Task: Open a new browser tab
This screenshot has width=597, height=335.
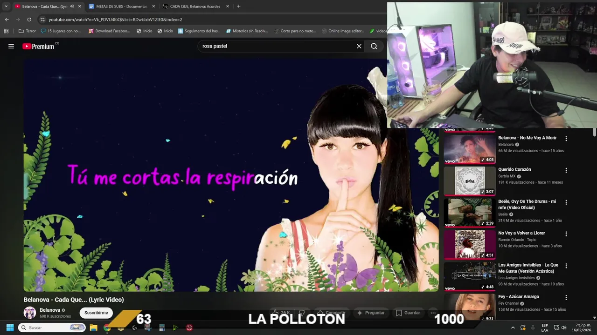Action: pyautogui.click(x=238, y=7)
